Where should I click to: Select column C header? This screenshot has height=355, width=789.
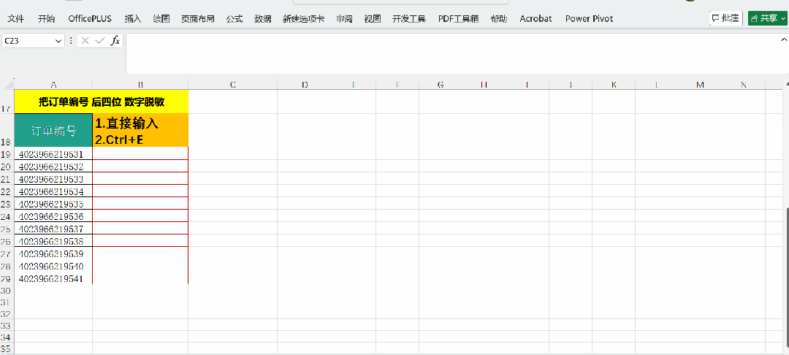click(233, 85)
